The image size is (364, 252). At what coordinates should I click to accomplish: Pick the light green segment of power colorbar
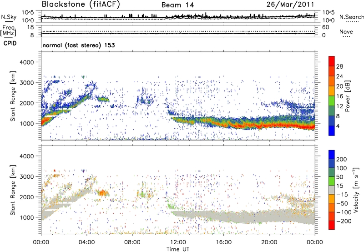(x=332, y=101)
